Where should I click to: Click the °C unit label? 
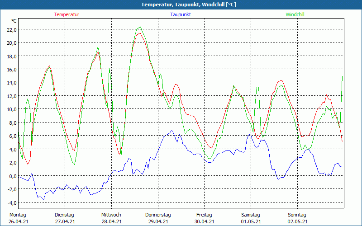pyautogui.click(x=14, y=21)
